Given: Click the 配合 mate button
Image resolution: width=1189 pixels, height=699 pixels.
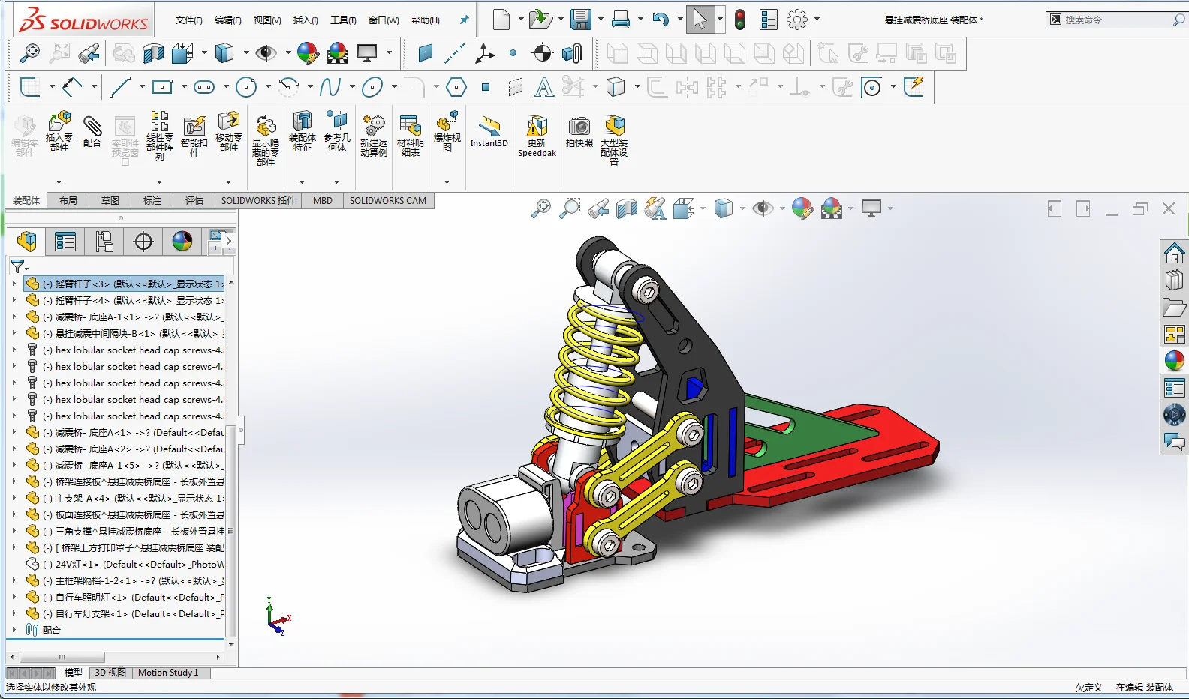Looking at the screenshot, I should (x=92, y=132).
